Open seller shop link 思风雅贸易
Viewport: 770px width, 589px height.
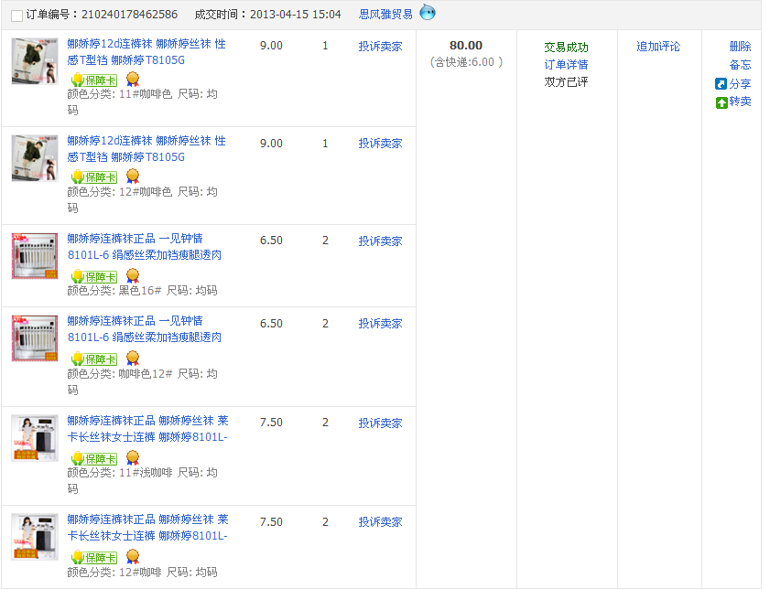pos(385,15)
